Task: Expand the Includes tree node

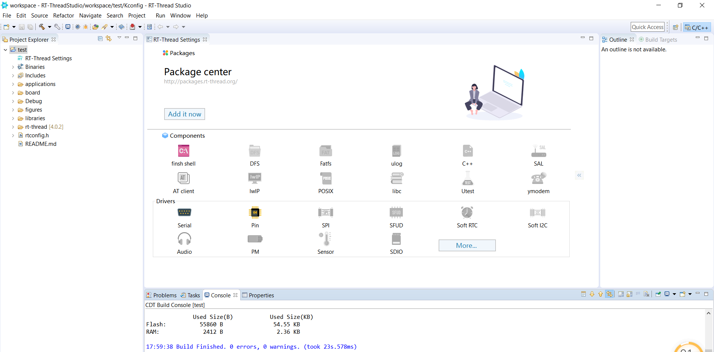Action: [x=13, y=76]
